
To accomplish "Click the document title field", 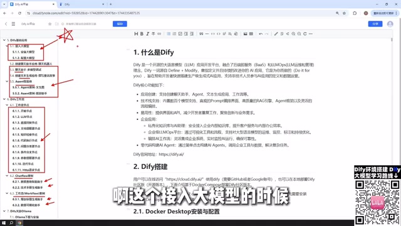I will pyautogui.click(x=28, y=24).
